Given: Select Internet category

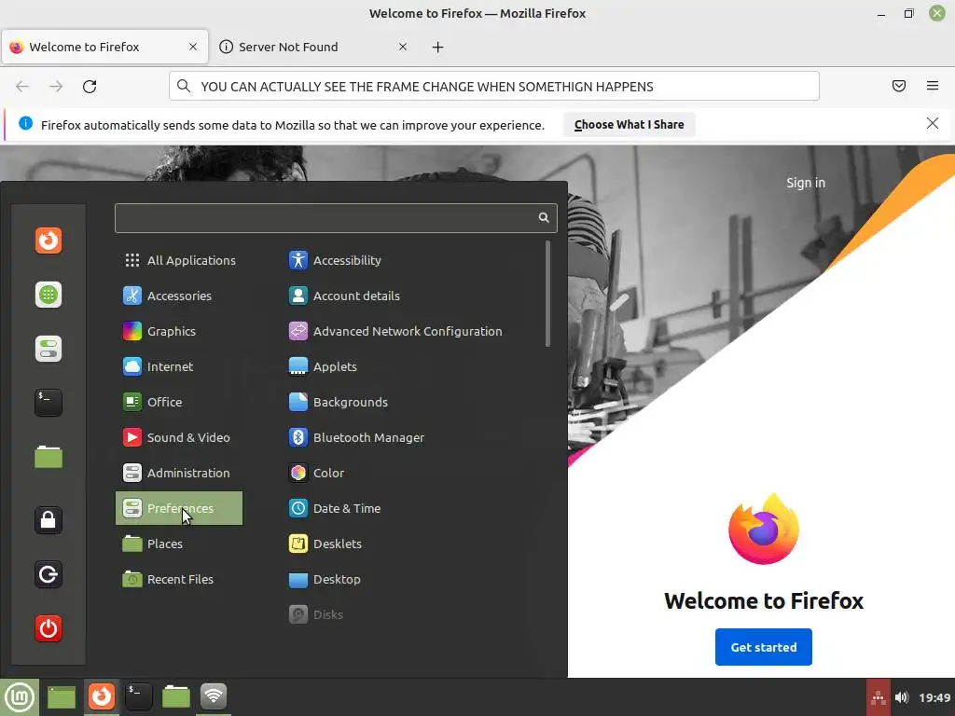Looking at the screenshot, I should coord(179,366).
